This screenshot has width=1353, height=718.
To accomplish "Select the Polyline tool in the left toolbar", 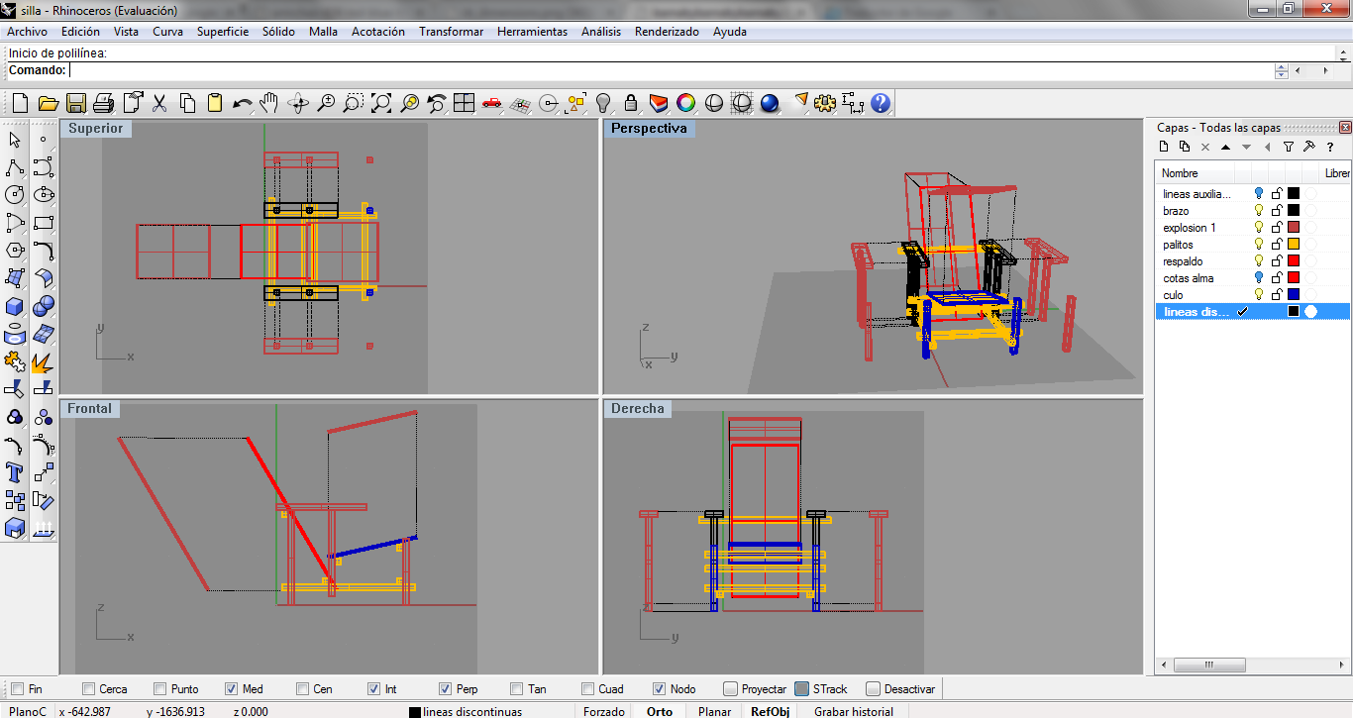I will click(x=15, y=167).
